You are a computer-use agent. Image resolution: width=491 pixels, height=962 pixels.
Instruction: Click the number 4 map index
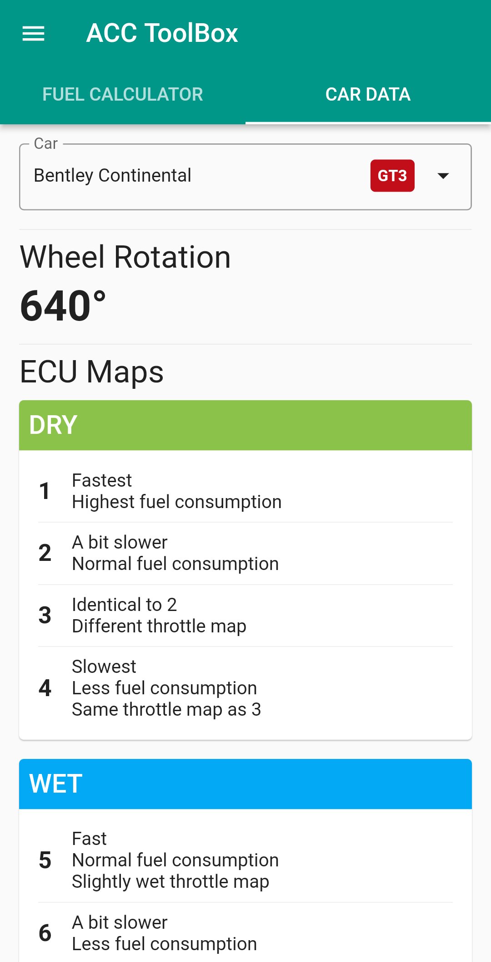45,687
